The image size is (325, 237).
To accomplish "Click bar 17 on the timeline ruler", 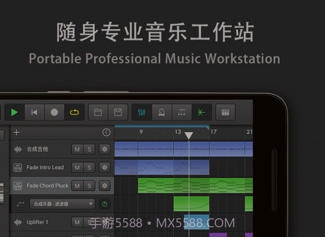I will (213, 131).
